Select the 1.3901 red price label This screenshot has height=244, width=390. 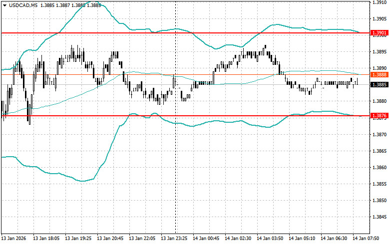click(380, 33)
